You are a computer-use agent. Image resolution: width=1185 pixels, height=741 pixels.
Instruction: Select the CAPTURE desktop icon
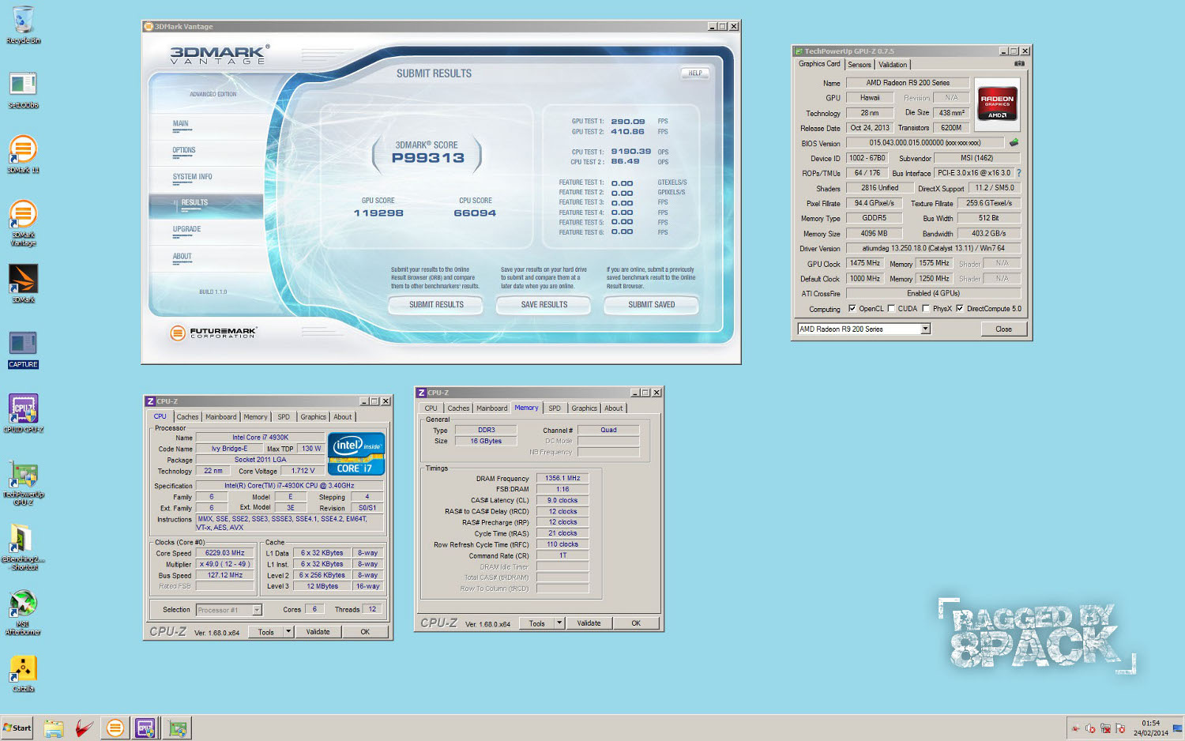pos(23,350)
